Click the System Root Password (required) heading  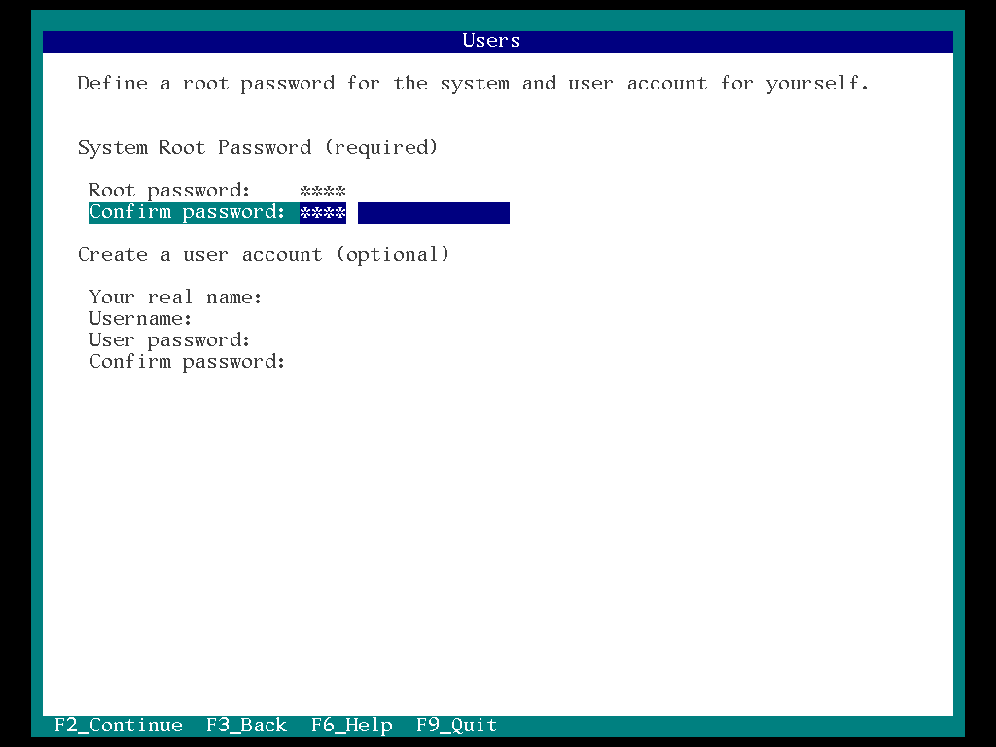point(258,148)
